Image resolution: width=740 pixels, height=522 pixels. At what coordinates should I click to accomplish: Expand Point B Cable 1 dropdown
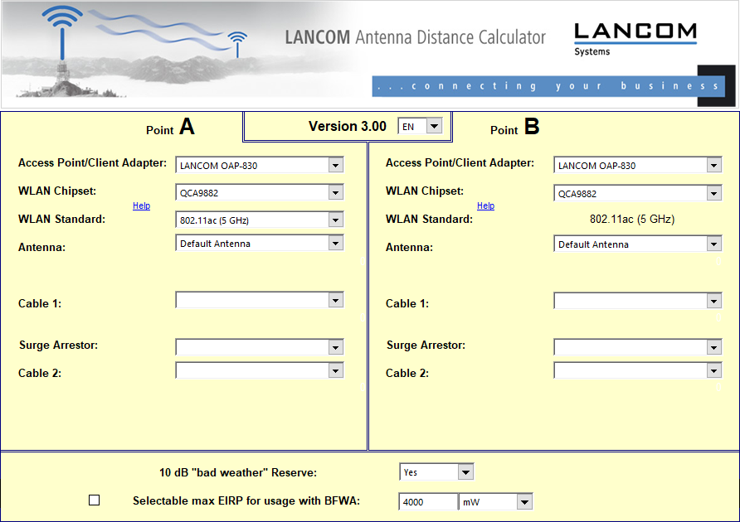click(x=637, y=301)
